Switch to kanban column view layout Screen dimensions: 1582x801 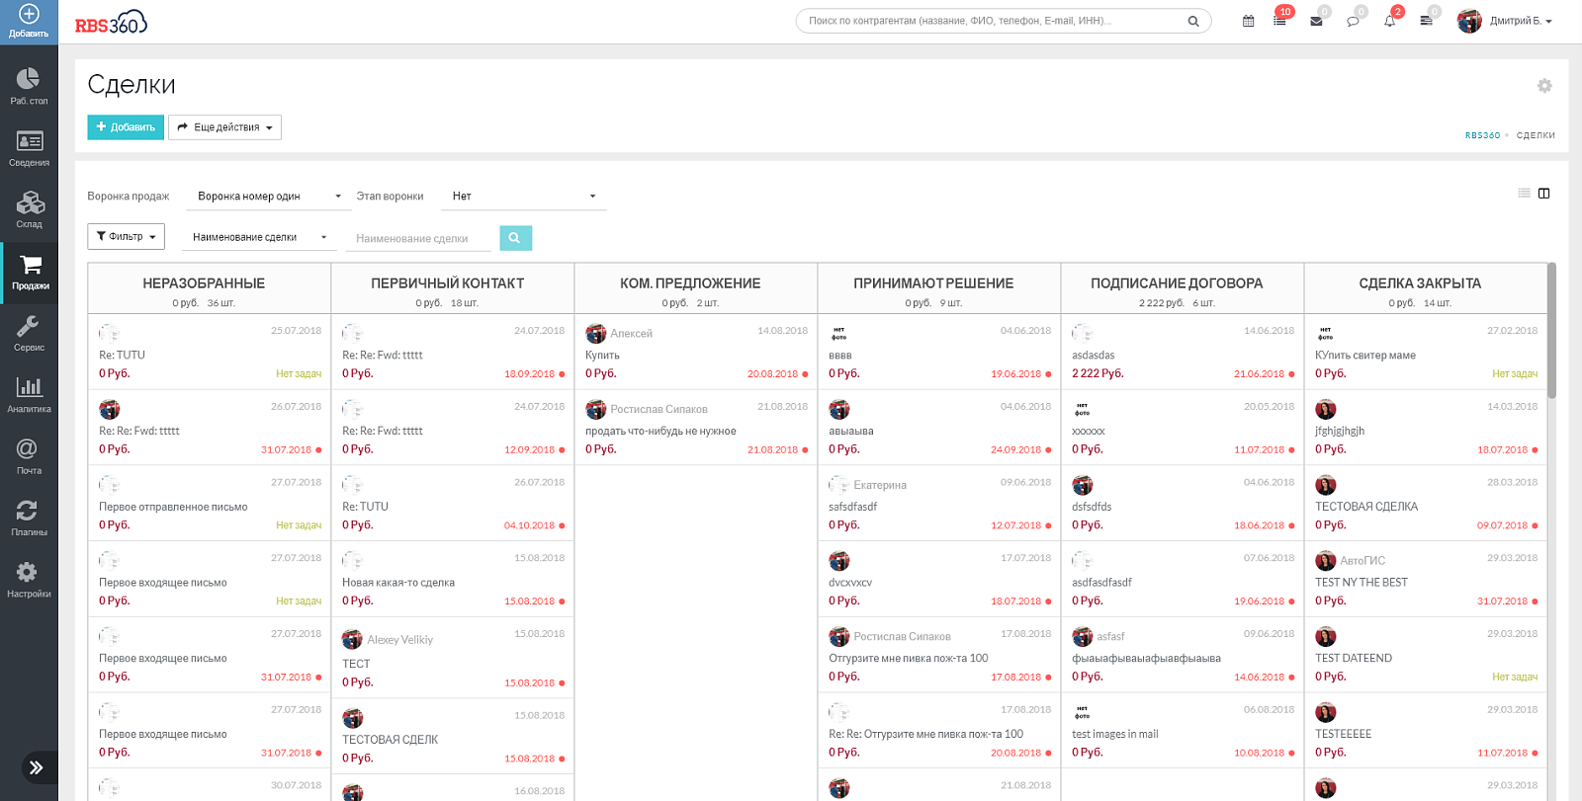tap(1544, 194)
